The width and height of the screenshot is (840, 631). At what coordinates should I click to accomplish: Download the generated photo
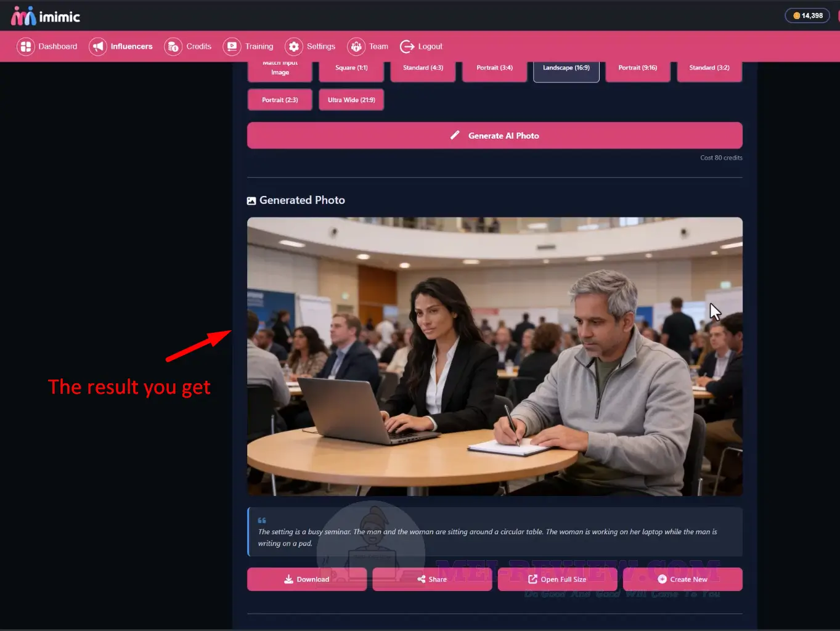coord(307,579)
